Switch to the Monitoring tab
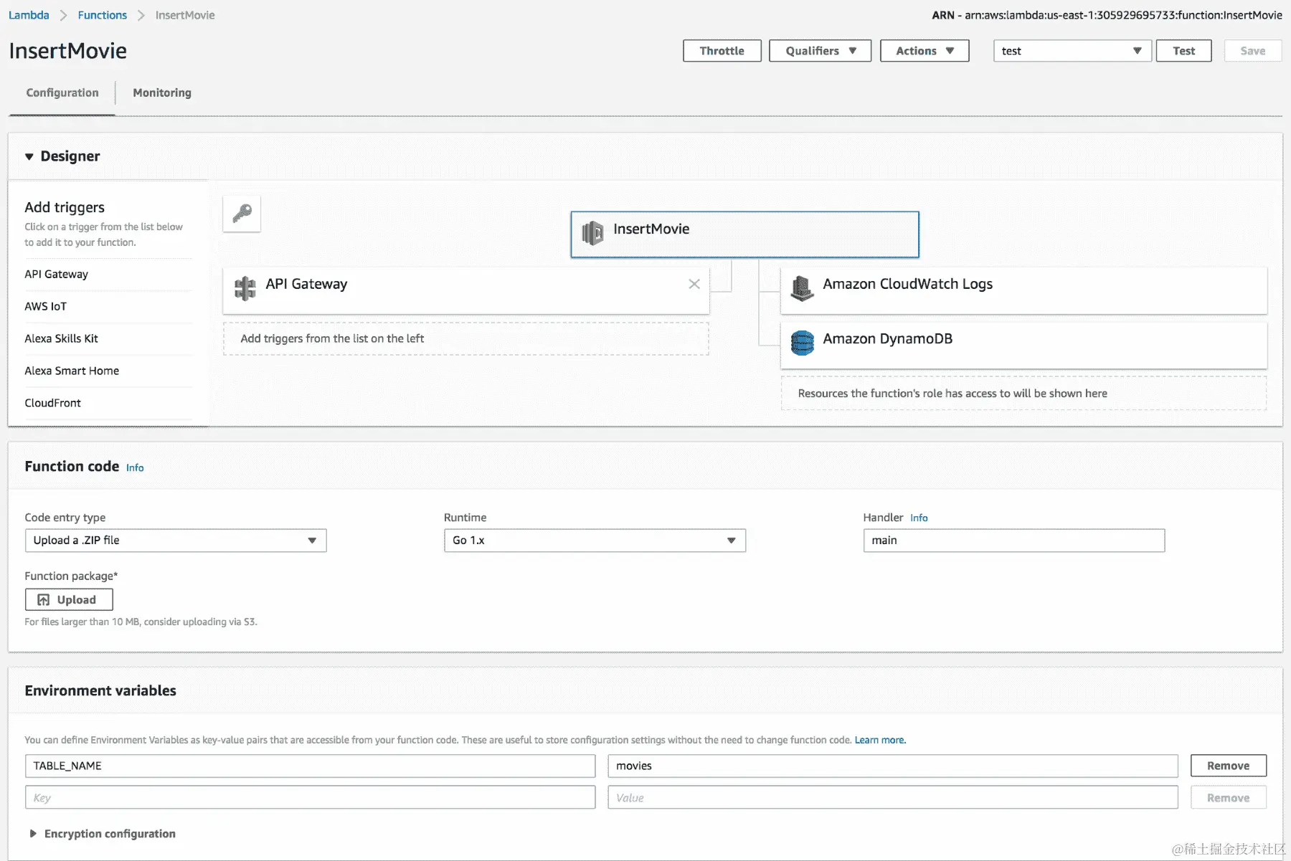This screenshot has height=861, width=1291. [162, 93]
